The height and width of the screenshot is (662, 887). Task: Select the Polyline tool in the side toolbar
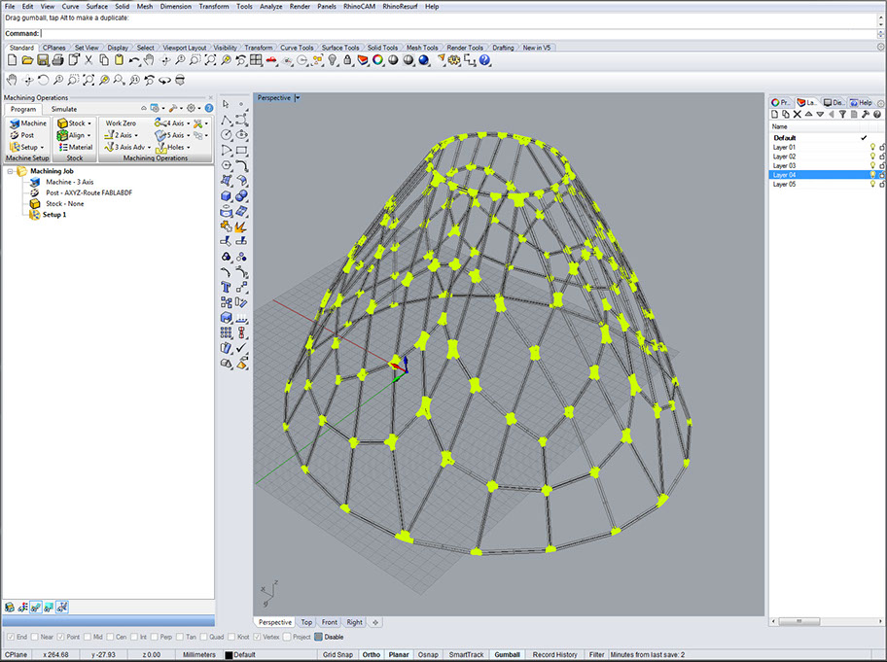pos(227,120)
